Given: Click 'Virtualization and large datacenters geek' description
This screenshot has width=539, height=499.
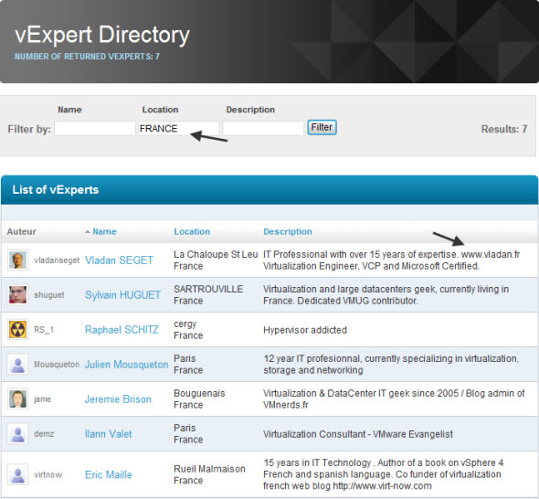Looking at the screenshot, I should pos(386,294).
